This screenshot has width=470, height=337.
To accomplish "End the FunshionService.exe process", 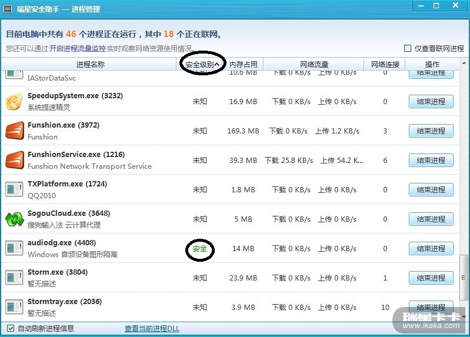I will coord(431,161).
